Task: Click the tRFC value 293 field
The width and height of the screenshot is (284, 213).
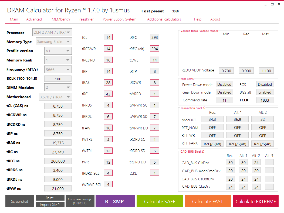Action: coord(154,37)
